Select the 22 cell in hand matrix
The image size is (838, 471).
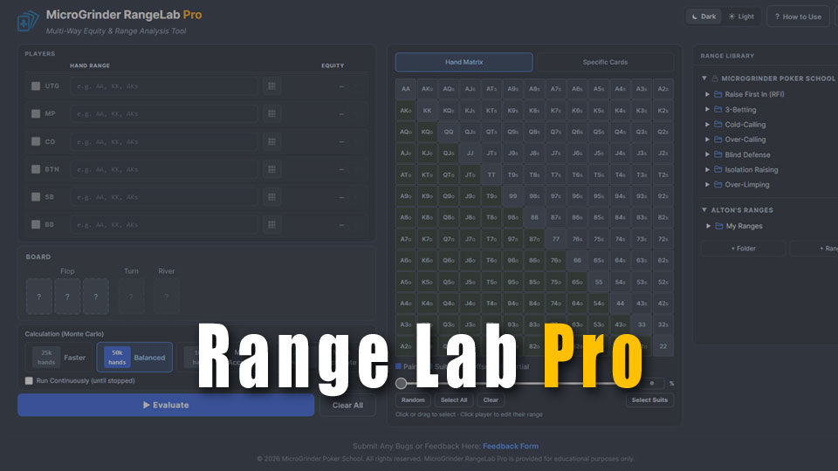point(663,346)
